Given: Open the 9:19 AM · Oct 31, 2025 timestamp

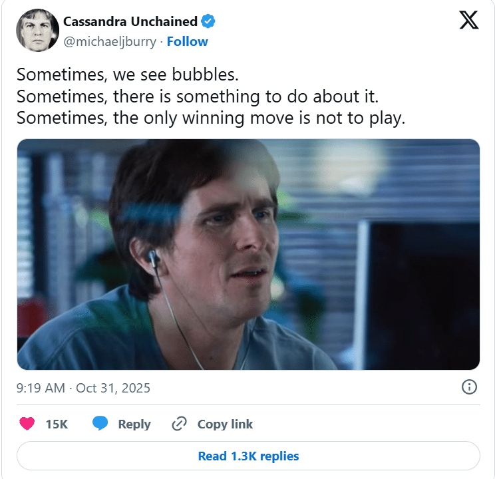Looking at the screenshot, I should tap(83, 388).
